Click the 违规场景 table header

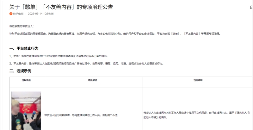click(26, 80)
